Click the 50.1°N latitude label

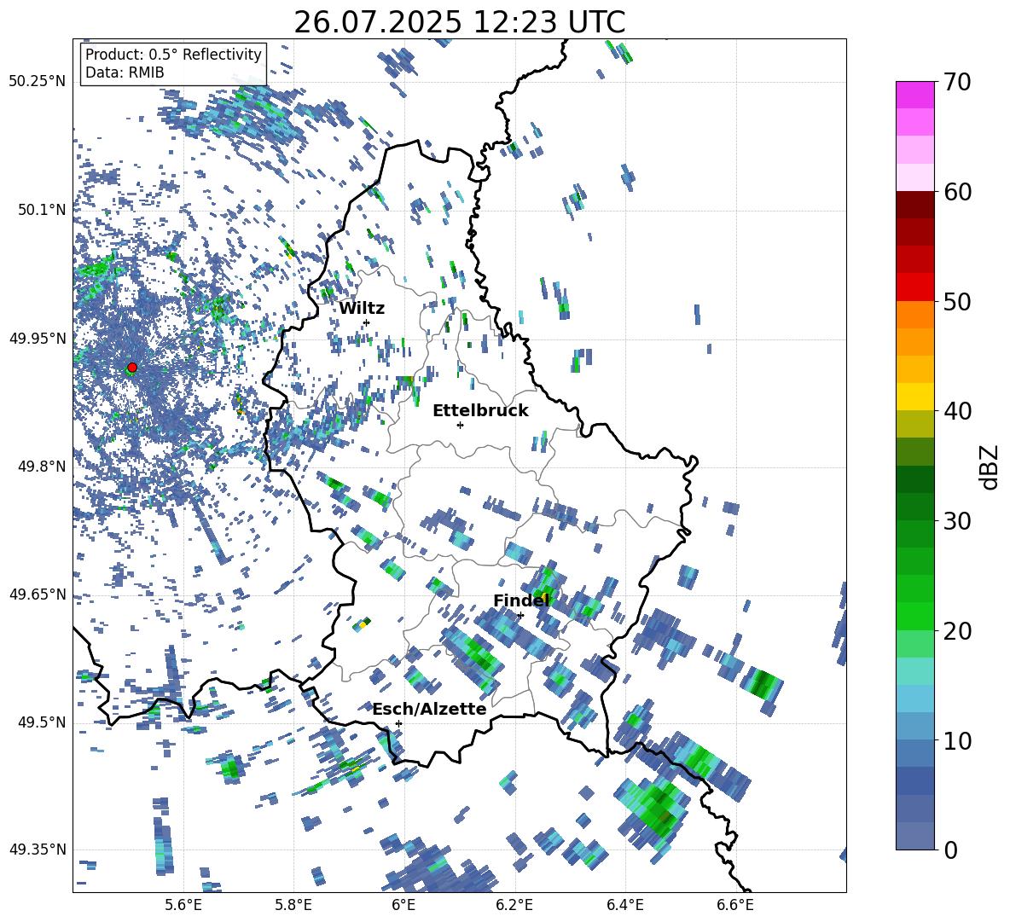[41, 210]
